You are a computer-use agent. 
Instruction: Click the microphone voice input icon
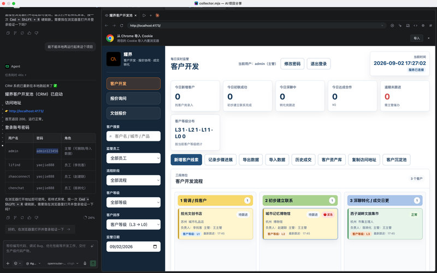tap(85, 263)
